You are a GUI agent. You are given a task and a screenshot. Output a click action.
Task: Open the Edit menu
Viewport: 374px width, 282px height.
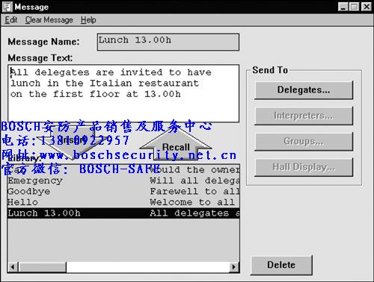coord(11,20)
